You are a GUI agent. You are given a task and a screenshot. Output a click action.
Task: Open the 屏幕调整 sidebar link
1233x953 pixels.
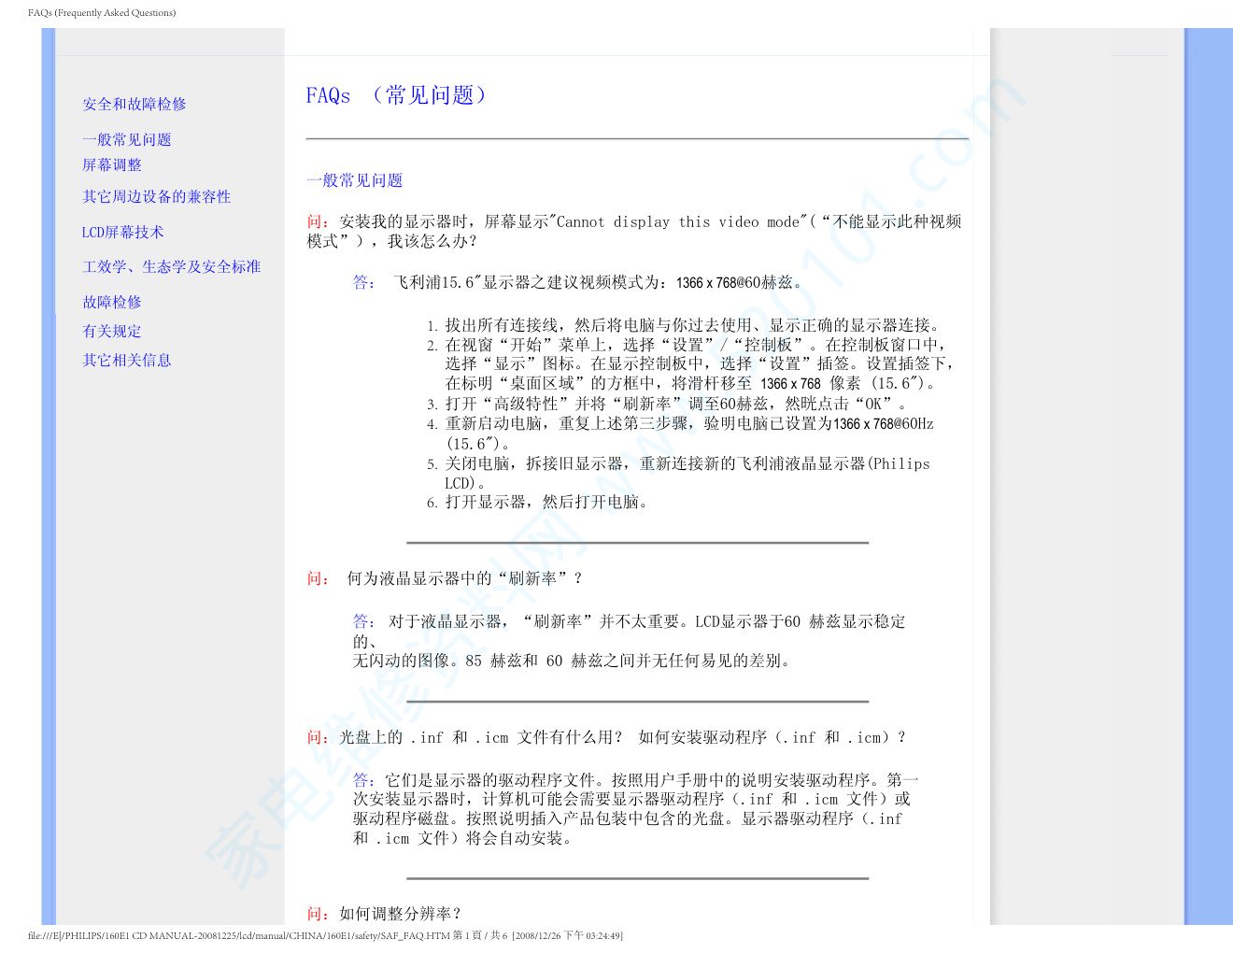click(x=112, y=164)
